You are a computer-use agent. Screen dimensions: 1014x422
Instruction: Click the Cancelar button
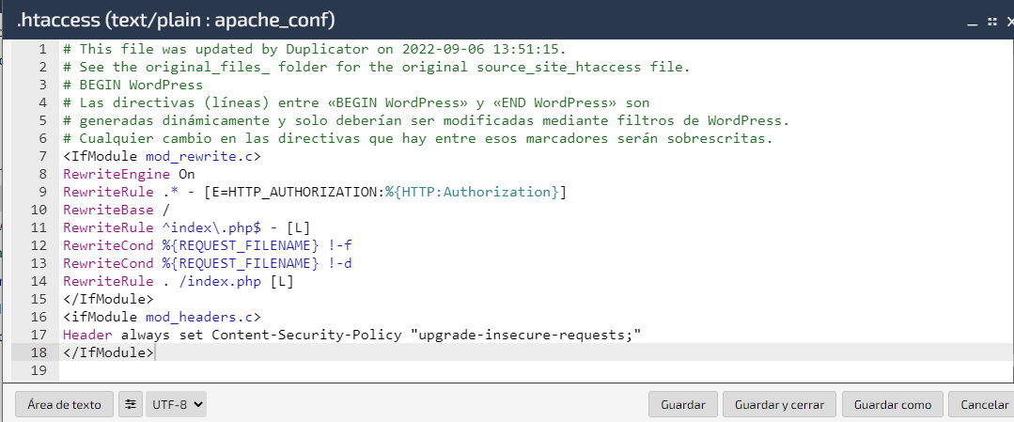click(x=984, y=404)
